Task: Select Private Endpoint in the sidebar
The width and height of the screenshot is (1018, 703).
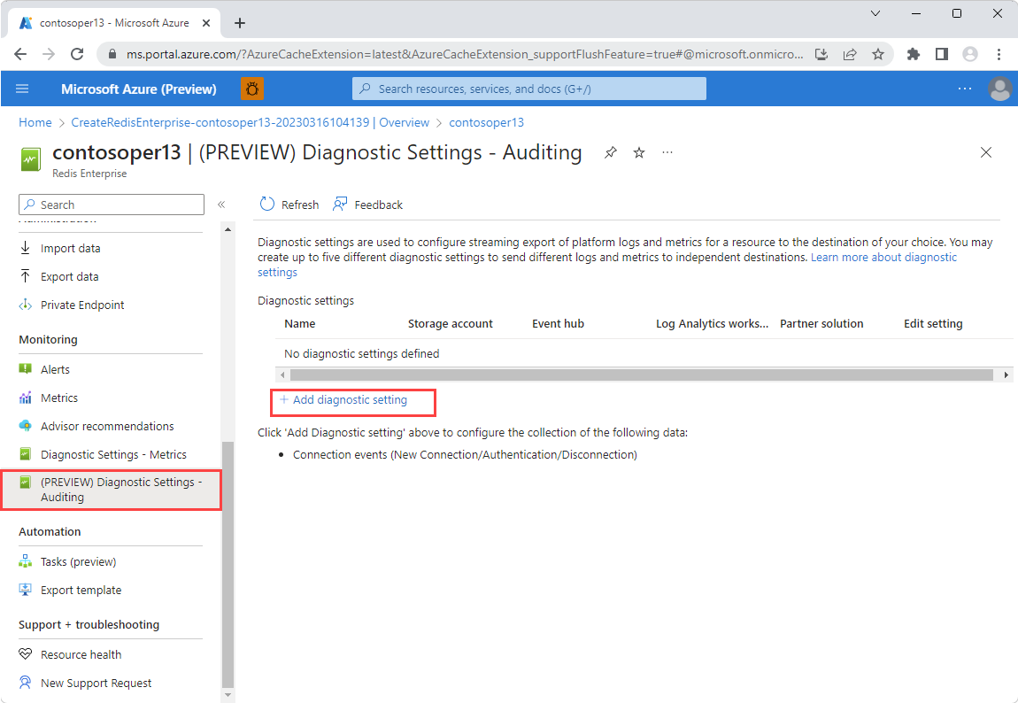Action: (x=24, y=305)
